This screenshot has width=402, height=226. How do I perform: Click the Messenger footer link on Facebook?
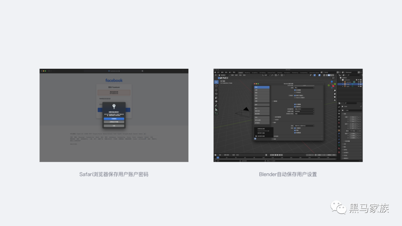[82, 137]
